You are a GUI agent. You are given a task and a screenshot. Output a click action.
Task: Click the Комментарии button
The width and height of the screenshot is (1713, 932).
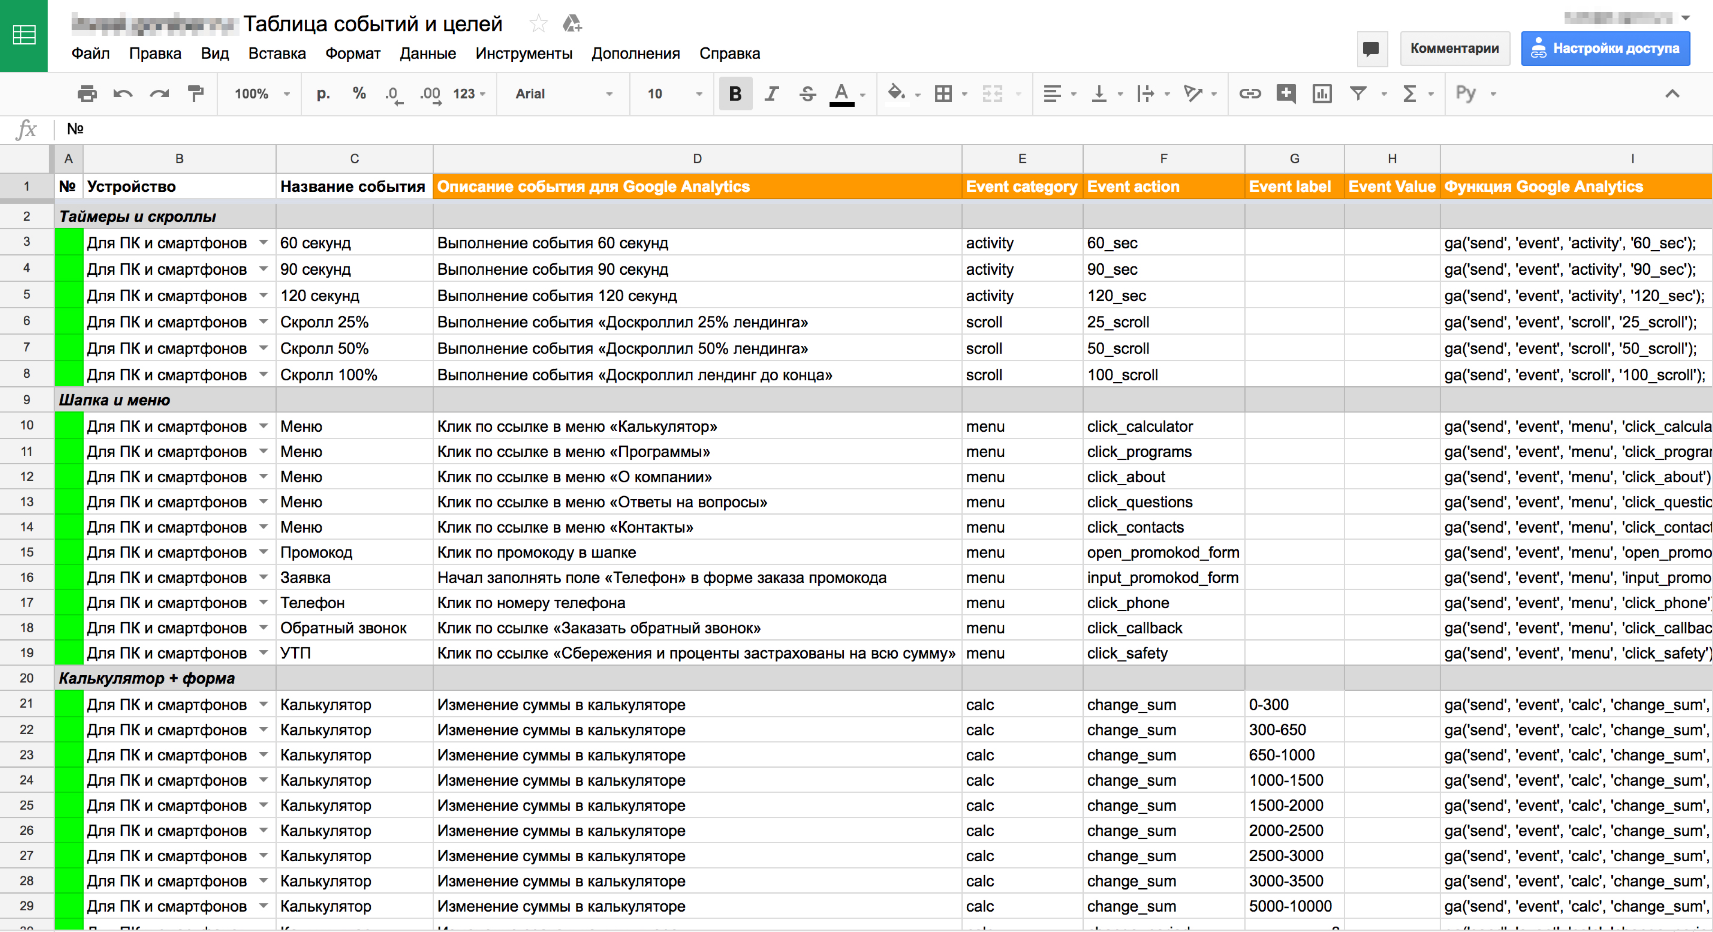[1454, 49]
